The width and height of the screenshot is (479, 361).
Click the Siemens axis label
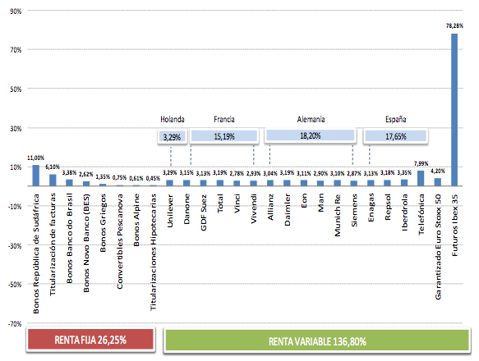click(x=354, y=210)
